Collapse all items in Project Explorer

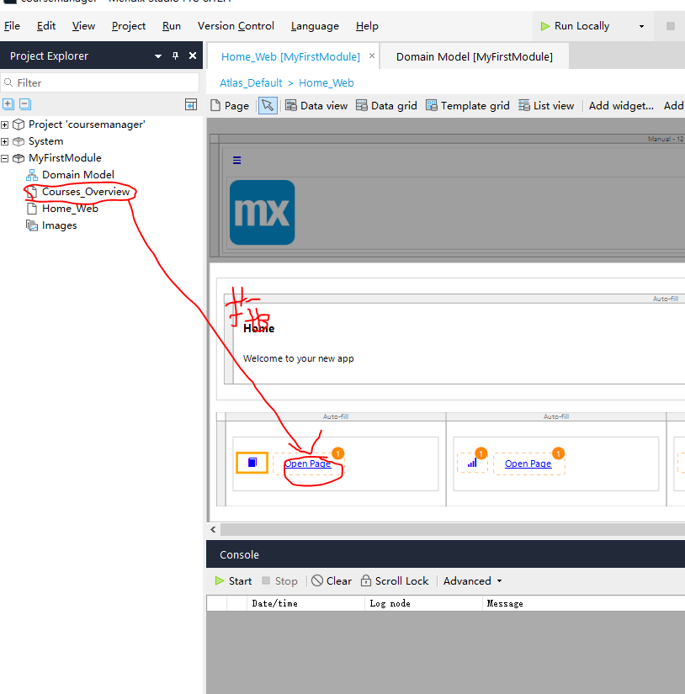click(x=25, y=104)
